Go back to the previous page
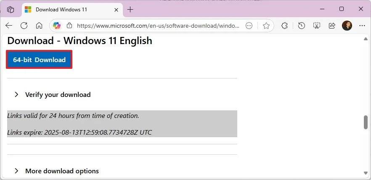The image size is (371, 180). pos(9,26)
